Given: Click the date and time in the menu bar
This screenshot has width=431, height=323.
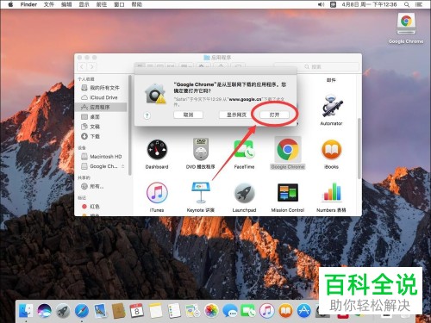Looking at the screenshot, I should tap(369, 4).
